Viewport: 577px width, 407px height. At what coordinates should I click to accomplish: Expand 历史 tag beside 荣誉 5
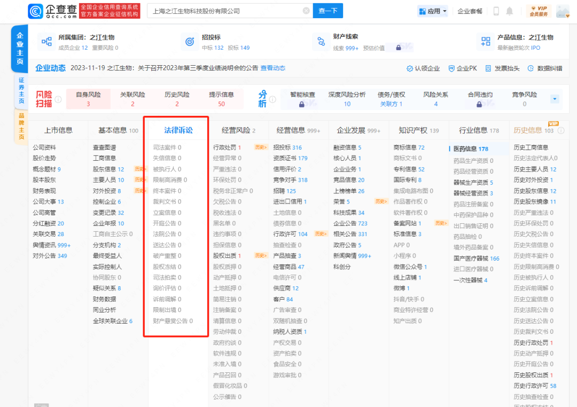381,202
